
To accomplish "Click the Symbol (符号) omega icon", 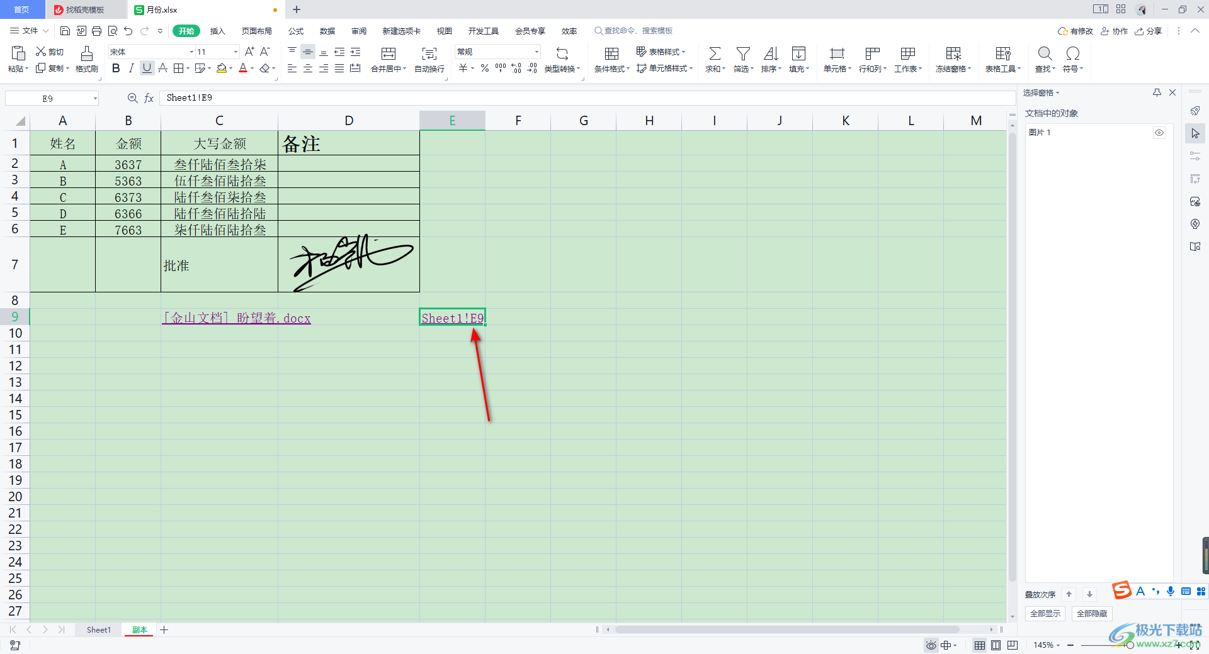I will [1073, 53].
